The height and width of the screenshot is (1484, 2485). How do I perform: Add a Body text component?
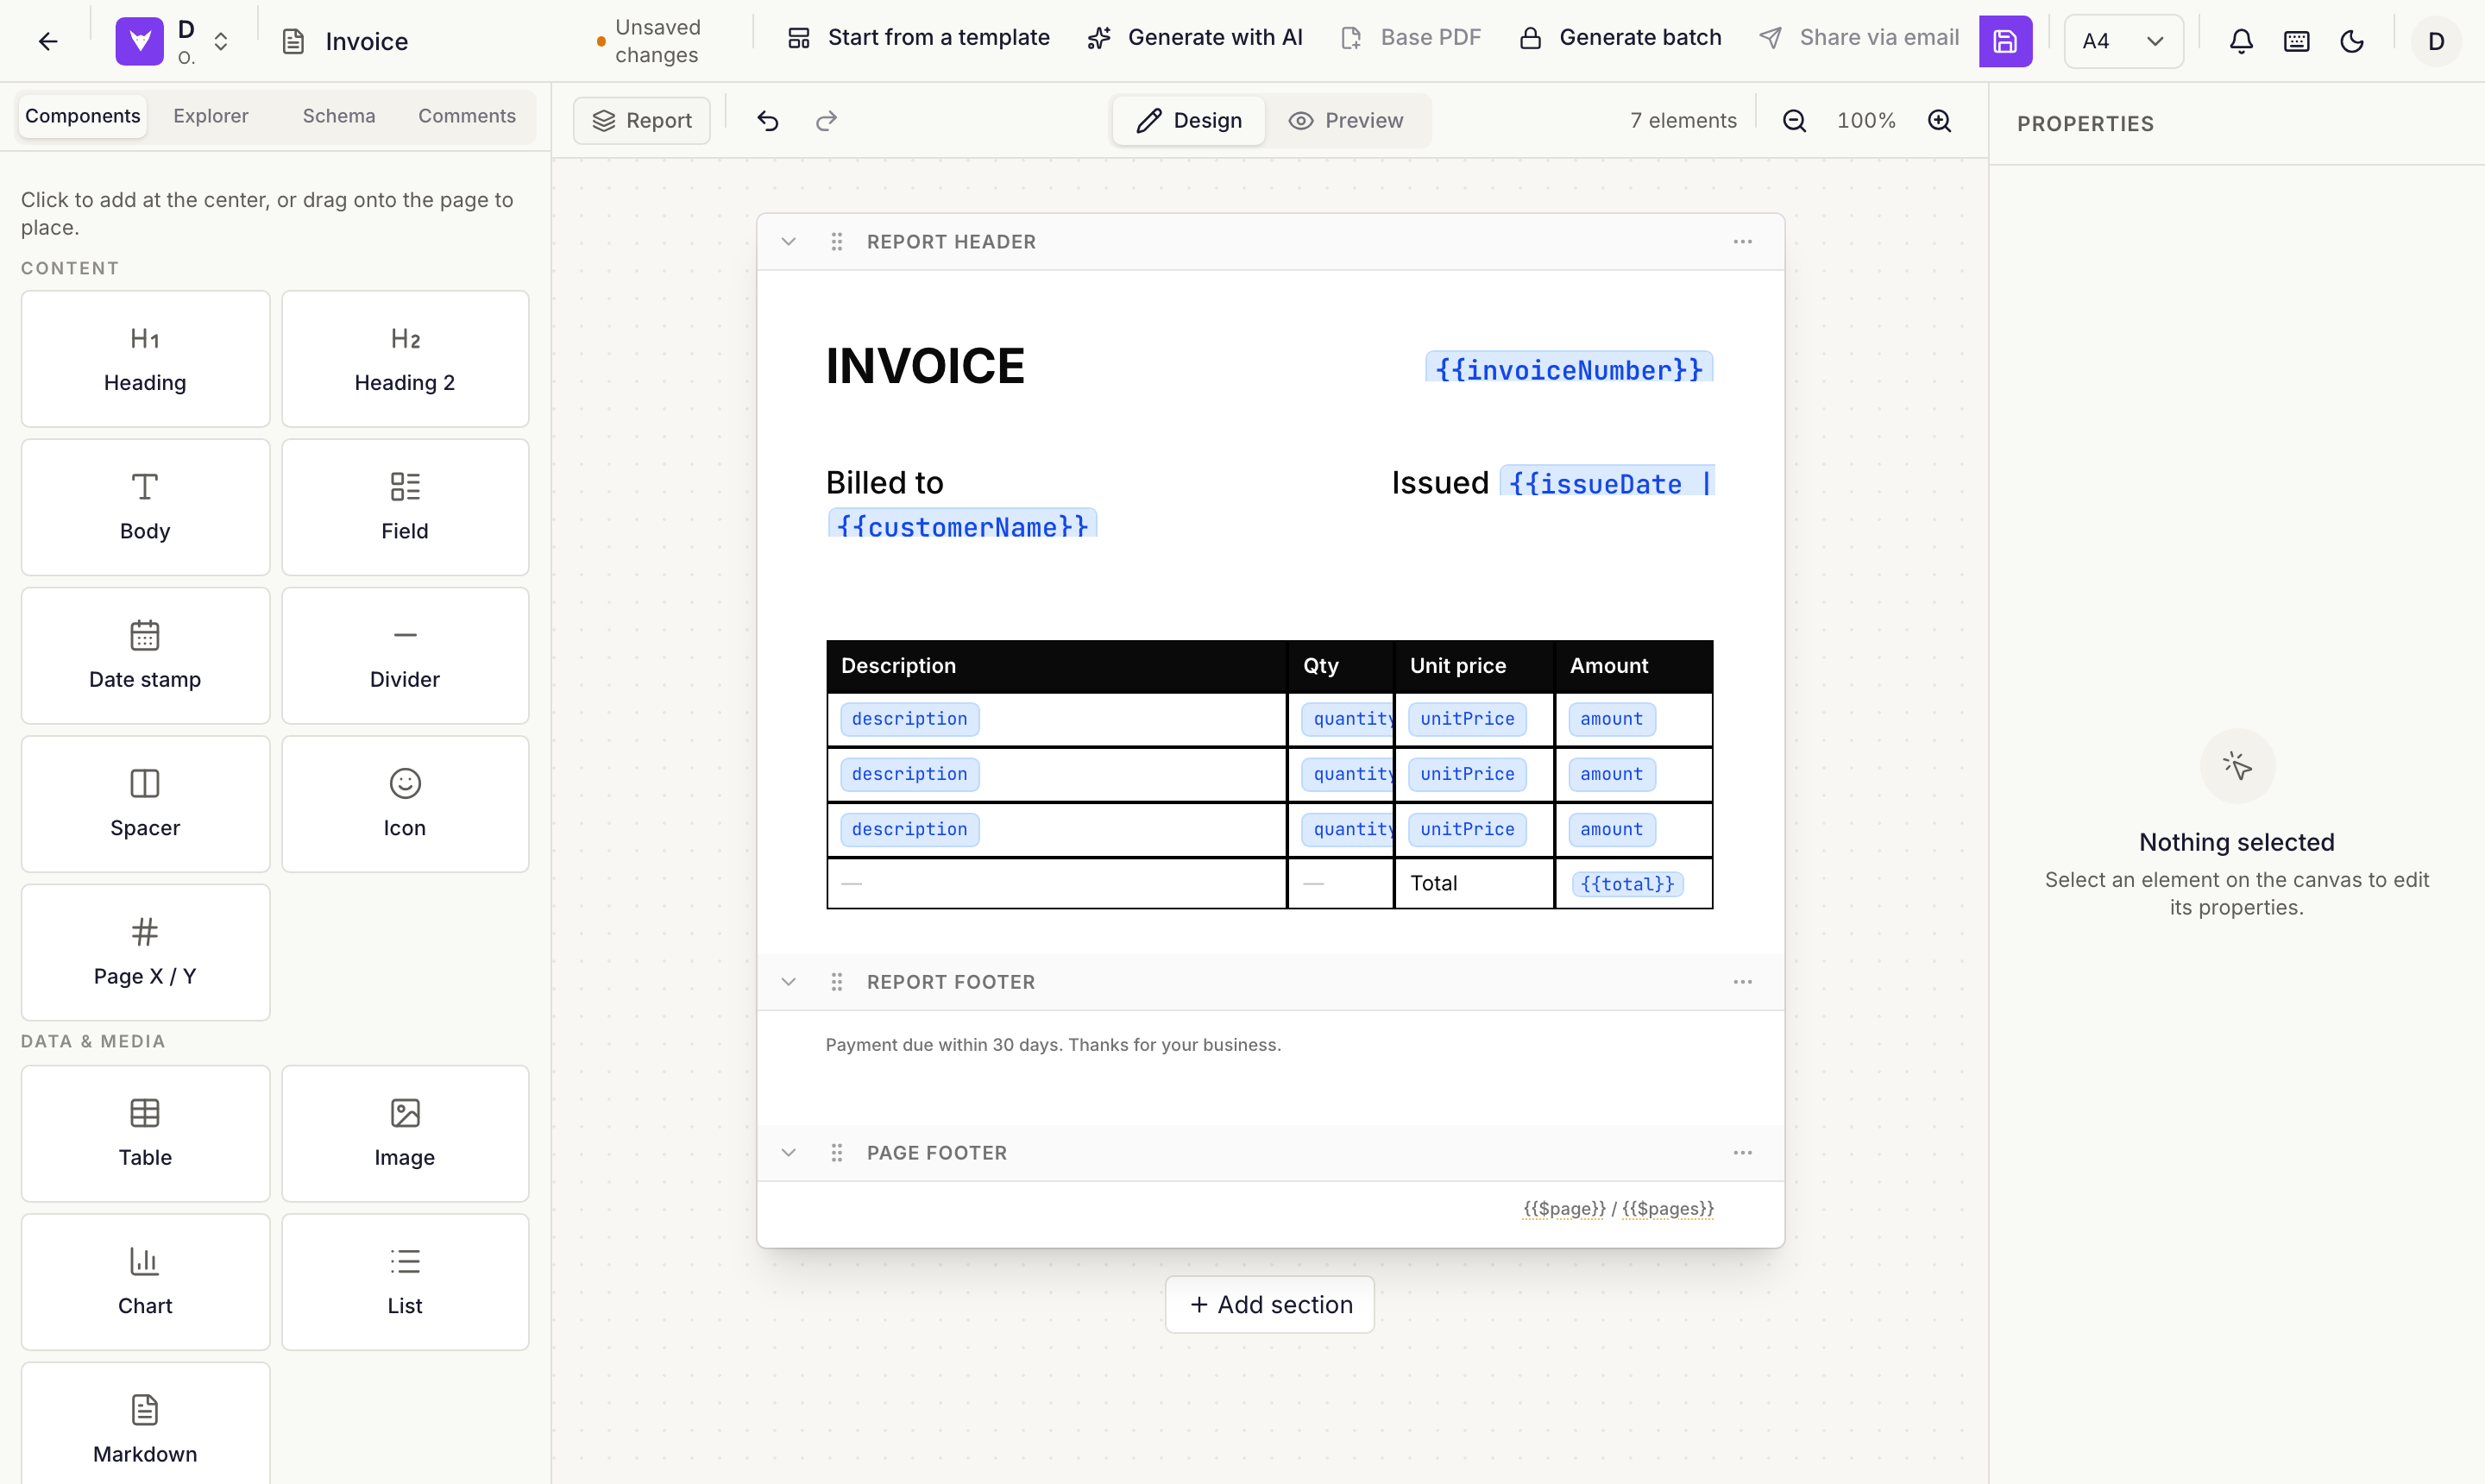145,507
